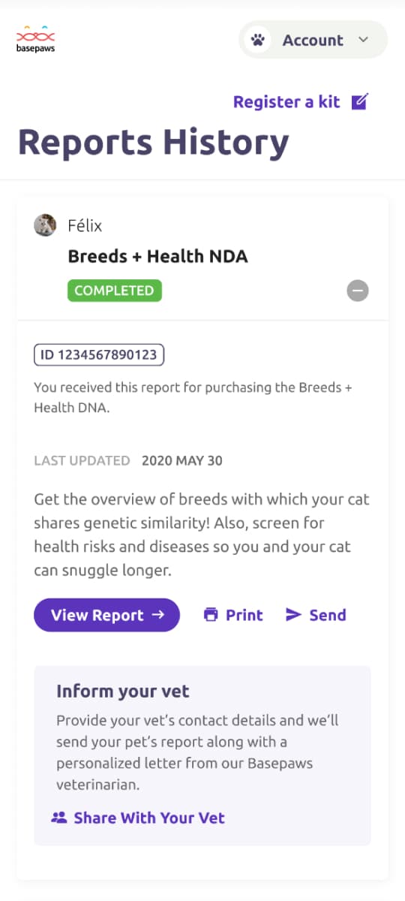Select the ID 1234567890123 badge

point(99,354)
